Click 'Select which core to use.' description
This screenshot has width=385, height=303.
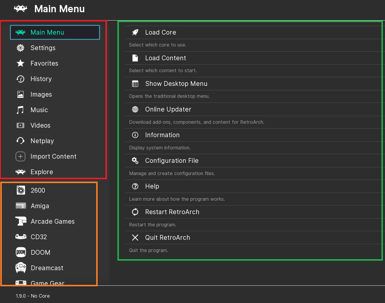158,45
